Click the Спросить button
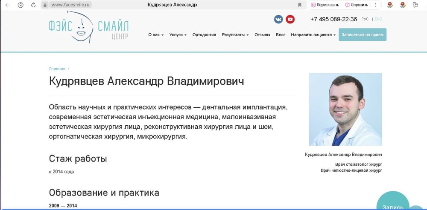This screenshot has height=210, width=427. 356,5
